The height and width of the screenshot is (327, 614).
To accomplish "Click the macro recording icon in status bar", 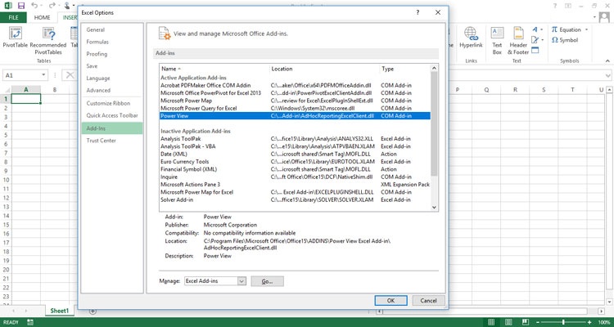I will click(30, 322).
